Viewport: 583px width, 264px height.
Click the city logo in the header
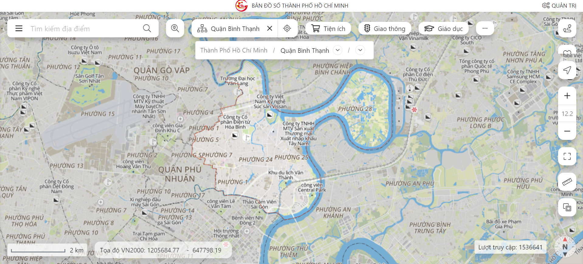click(242, 5)
